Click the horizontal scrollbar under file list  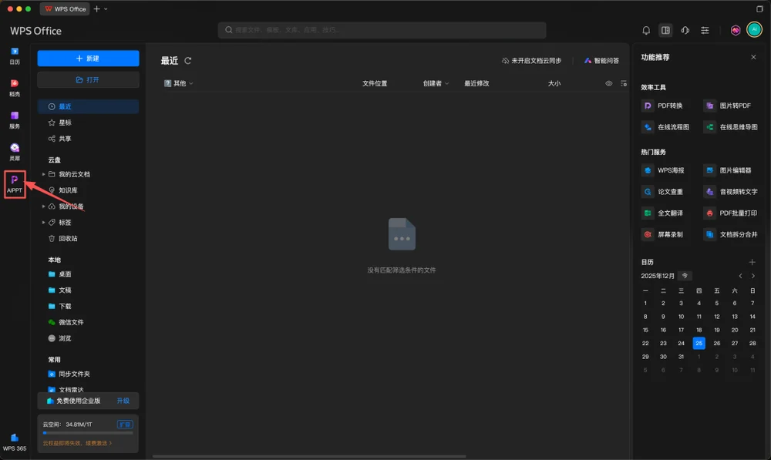[x=309, y=457]
